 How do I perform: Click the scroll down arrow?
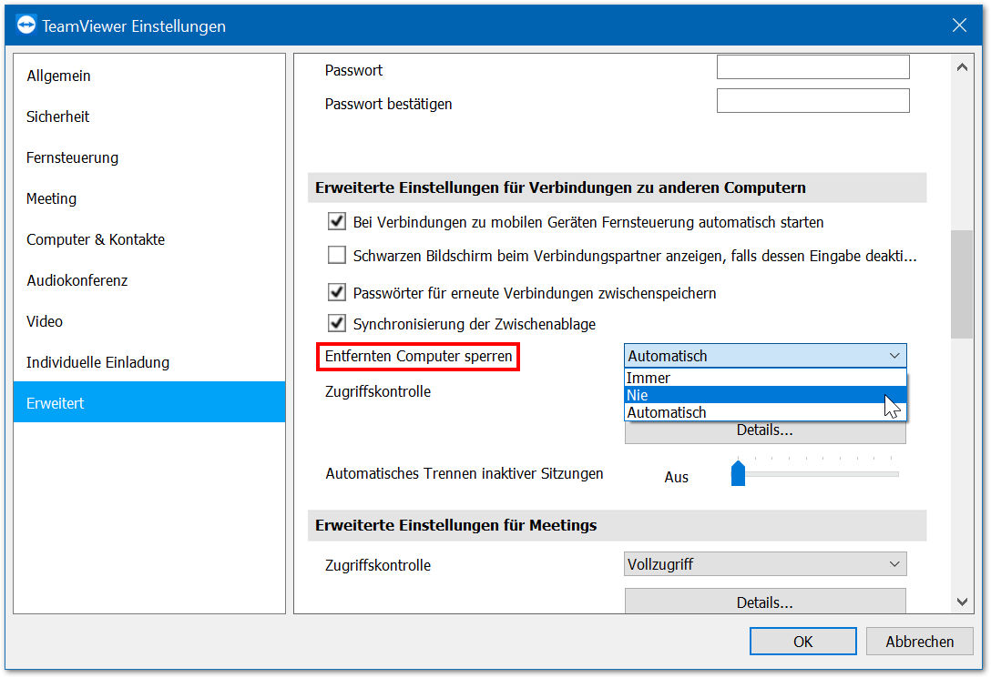point(962,602)
